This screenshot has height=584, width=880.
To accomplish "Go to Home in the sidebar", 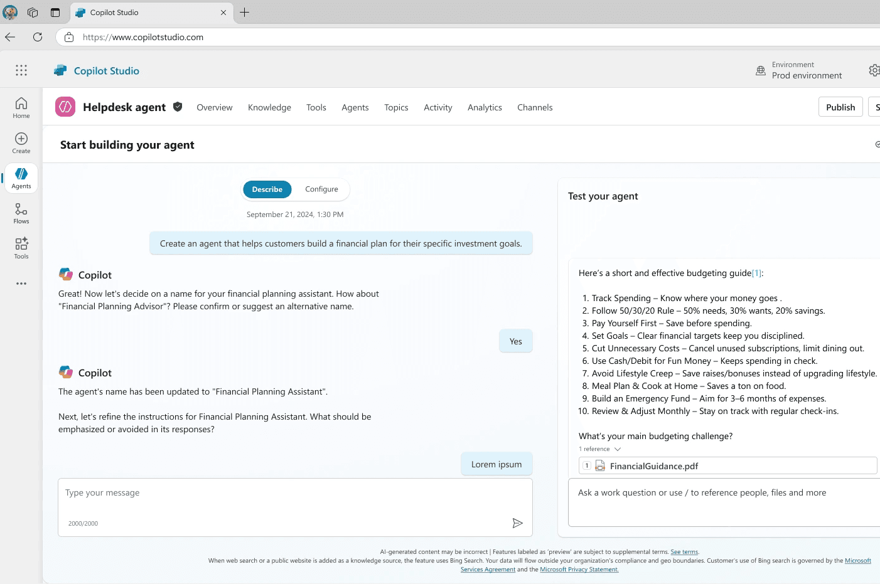I will pos(21,108).
